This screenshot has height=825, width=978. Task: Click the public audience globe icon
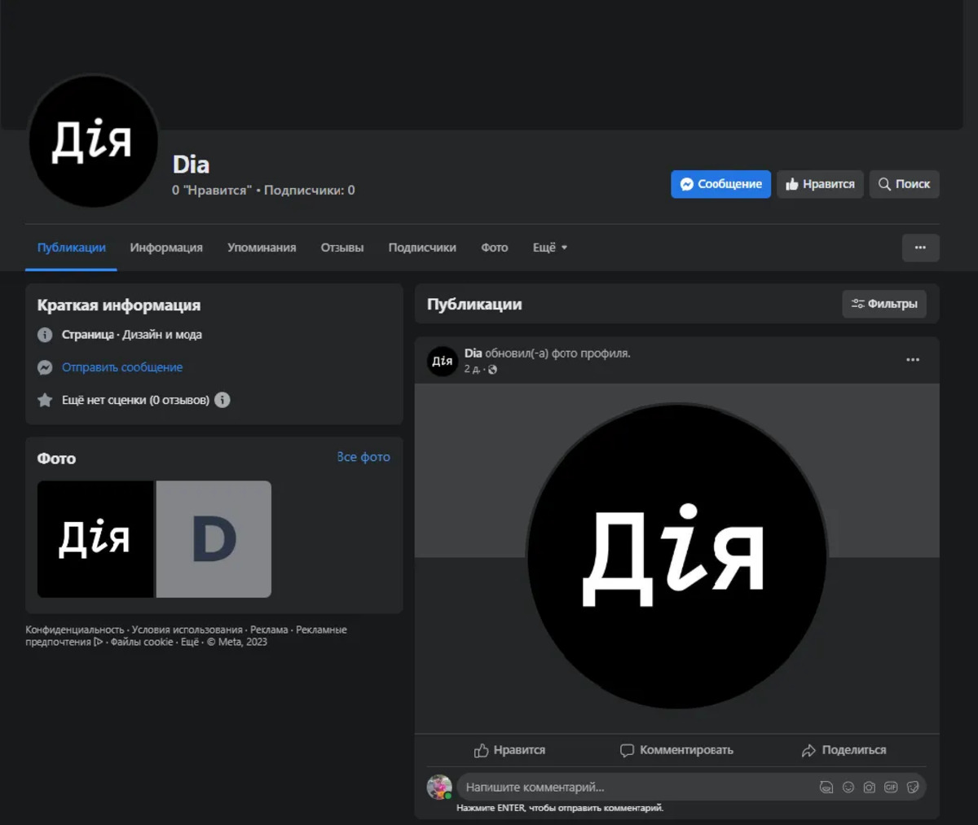pyautogui.click(x=492, y=370)
